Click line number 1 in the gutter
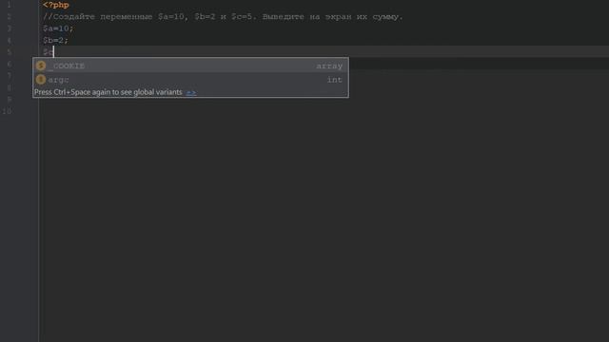This screenshot has width=609, height=342. [9, 5]
